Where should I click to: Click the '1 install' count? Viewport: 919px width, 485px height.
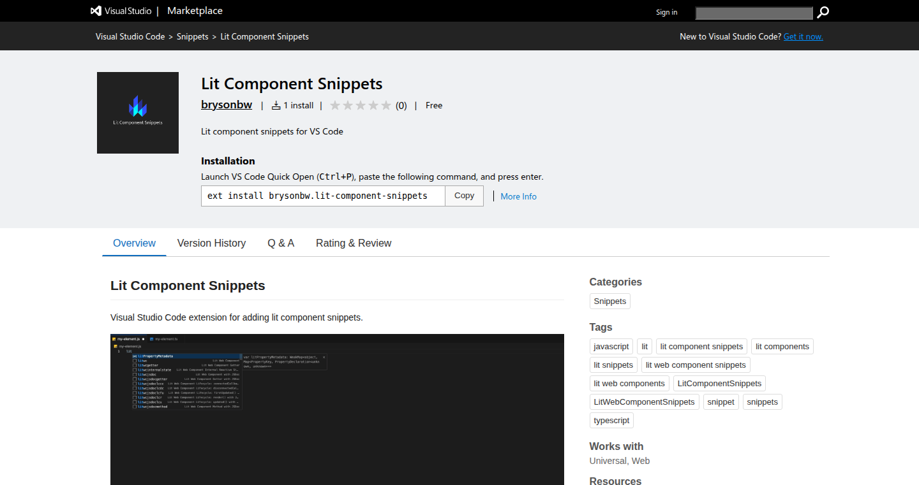pyautogui.click(x=292, y=106)
